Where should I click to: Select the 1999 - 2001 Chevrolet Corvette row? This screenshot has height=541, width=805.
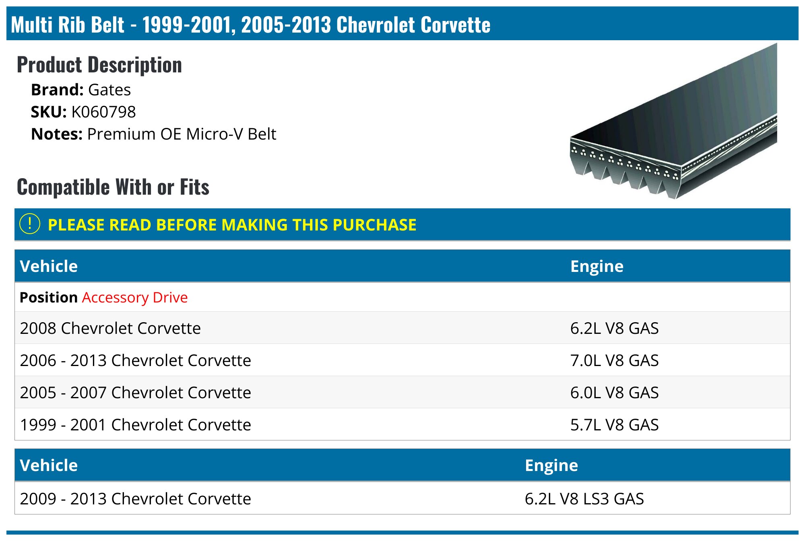click(x=402, y=424)
